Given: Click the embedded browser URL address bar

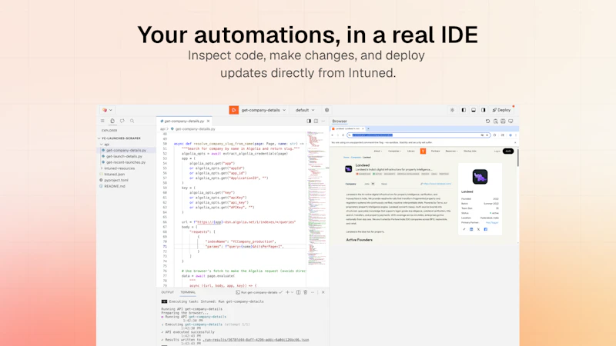Looking at the screenshot, I should tap(418, 135).
